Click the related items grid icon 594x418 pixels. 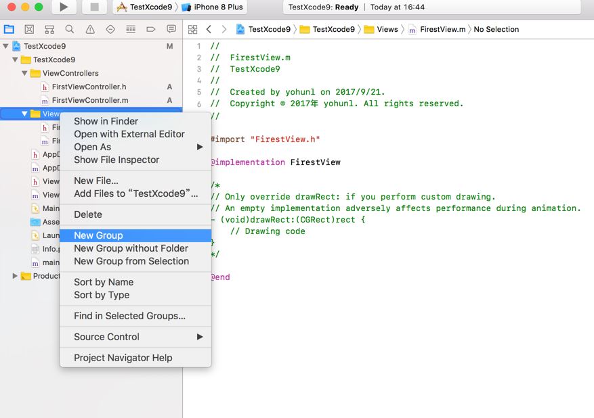(x=193, y=29)
